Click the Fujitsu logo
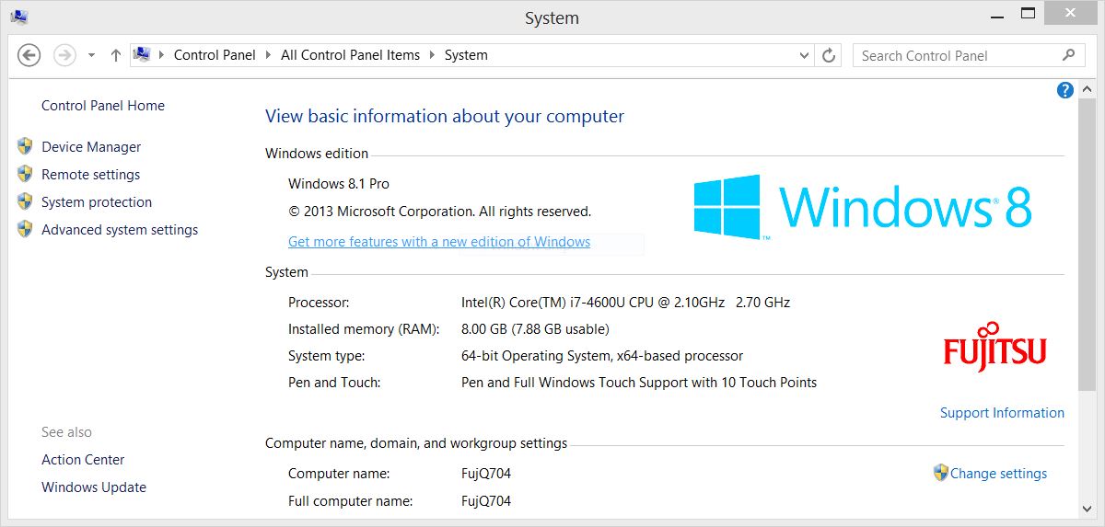The image size is (1105, 527). click(994, 346)
